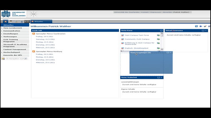Viewport: 211px width, 118px height.
Task: Collapse the Meine Mediathek panel
Action: [158, 78]
